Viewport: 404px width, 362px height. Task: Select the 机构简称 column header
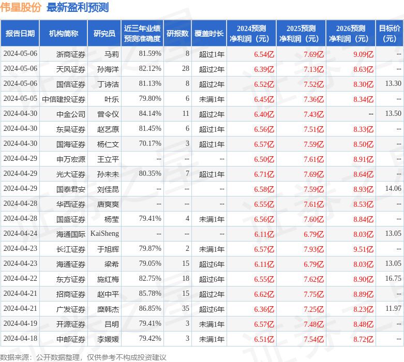pos(64,34)
